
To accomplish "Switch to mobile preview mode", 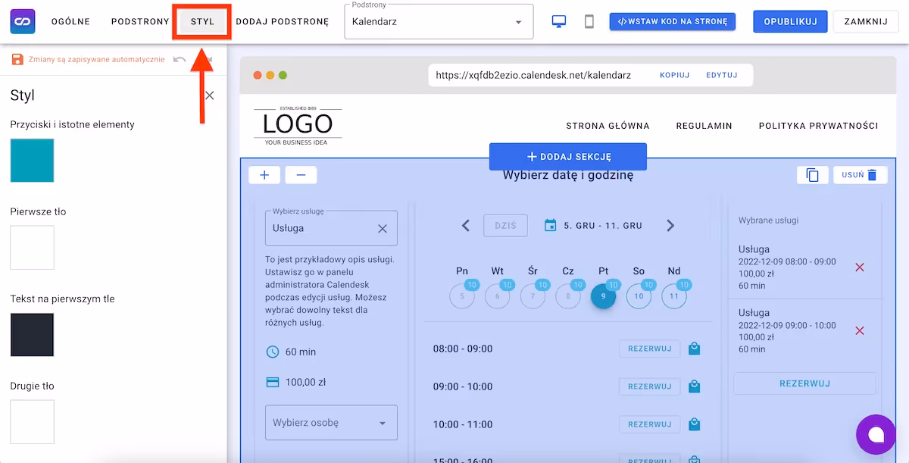I will pyautogui.click(x=589, y=22).
